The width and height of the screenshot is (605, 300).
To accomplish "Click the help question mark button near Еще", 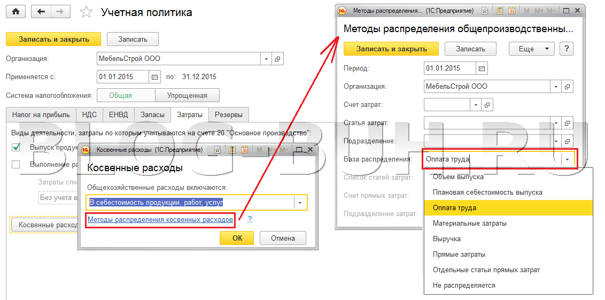I will [567, 49].
